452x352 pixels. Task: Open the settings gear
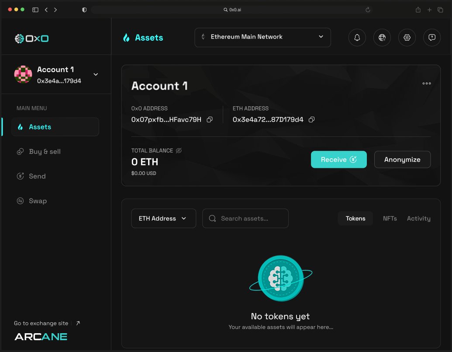[407, 38]
